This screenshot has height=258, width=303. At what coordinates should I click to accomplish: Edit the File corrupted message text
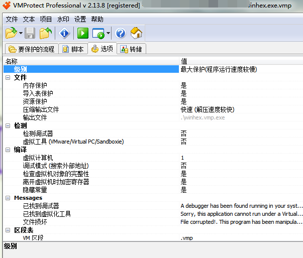[241, 222]
